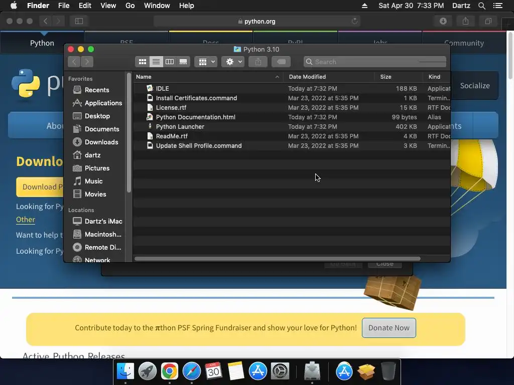Open the gear Action menu
Image resolution: width=514 pixels, height=385 pixels.
click(233, 62)
